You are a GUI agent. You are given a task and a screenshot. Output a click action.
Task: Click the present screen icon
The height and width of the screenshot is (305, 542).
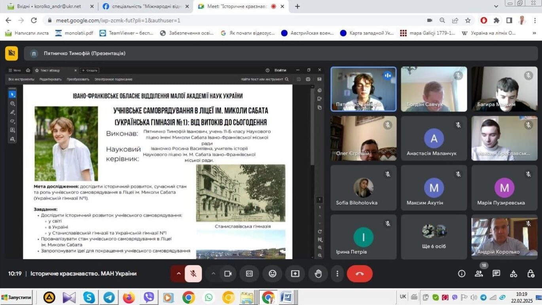(295, 274)
